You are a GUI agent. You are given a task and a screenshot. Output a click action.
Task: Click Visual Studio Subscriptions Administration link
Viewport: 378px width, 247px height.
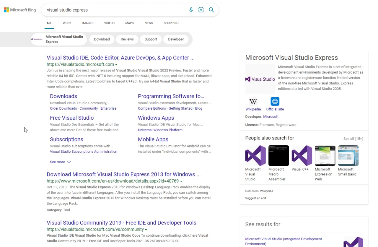tap(84, 152)
